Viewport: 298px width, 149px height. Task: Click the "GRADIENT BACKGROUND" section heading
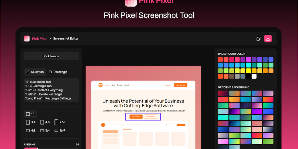coord(234,87)
